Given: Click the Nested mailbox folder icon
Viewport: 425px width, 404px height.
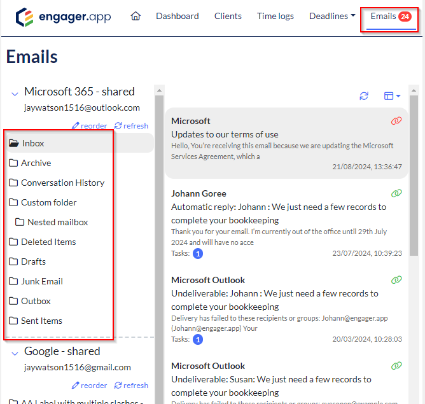Looking at the screenshot, I should coord(20,223).
